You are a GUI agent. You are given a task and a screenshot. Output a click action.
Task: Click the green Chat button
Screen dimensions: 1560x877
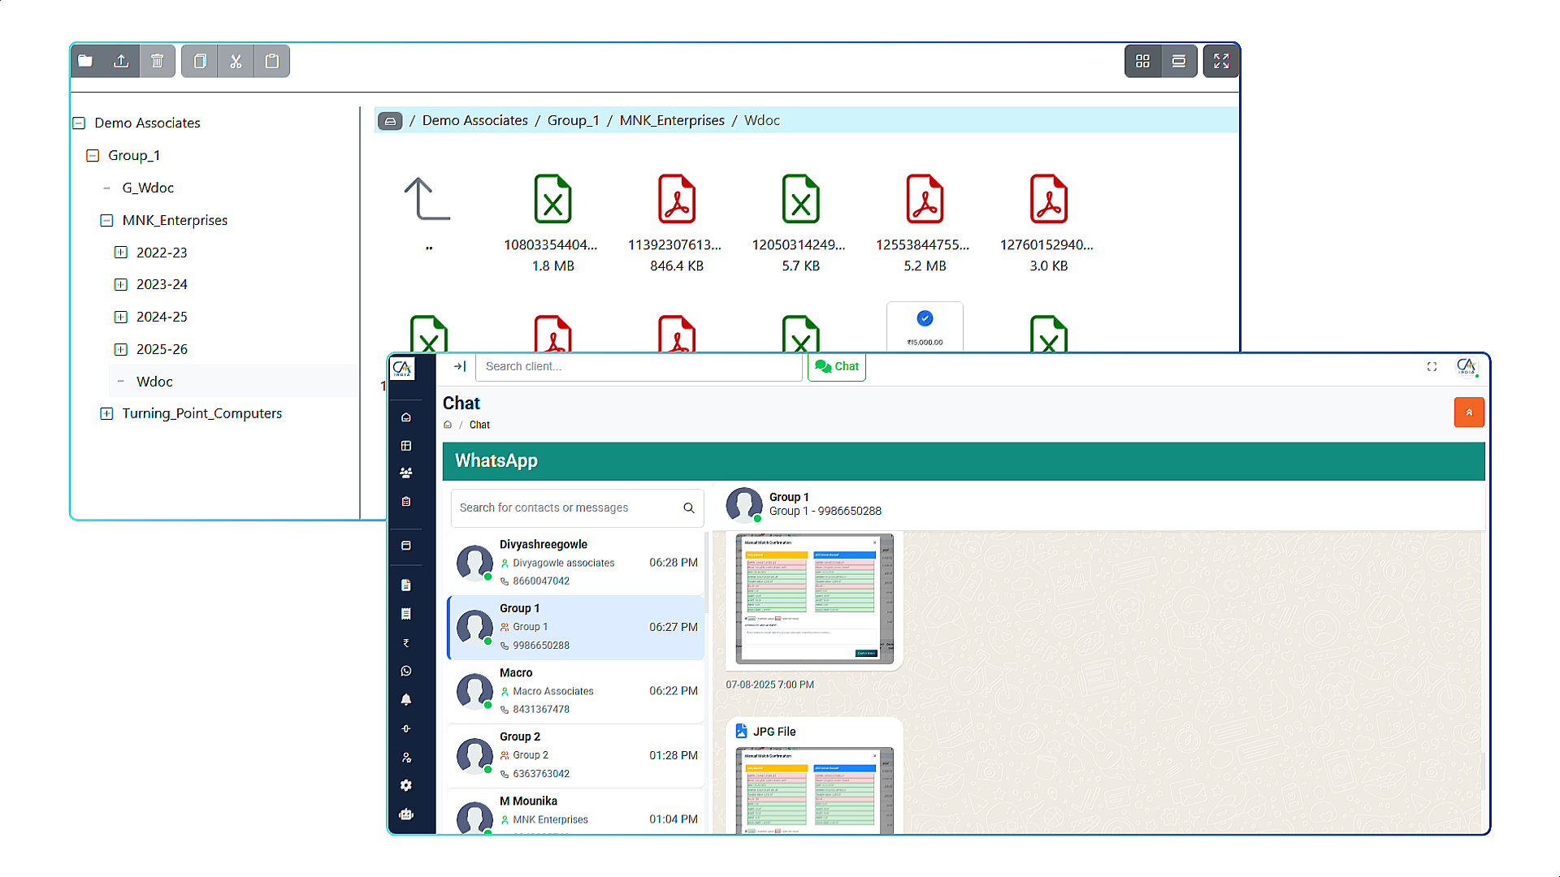pos(837,366)
